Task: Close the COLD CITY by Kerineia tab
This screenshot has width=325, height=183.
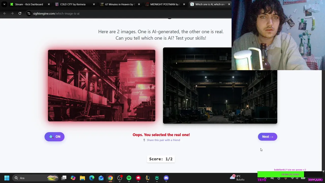Action: click(94, 4)
